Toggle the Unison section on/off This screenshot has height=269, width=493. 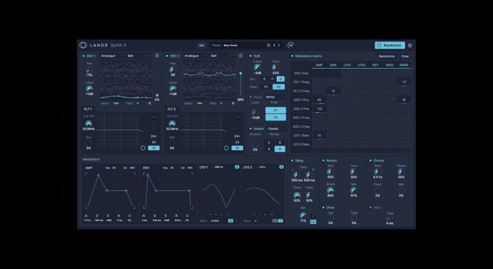pos(250,128)
